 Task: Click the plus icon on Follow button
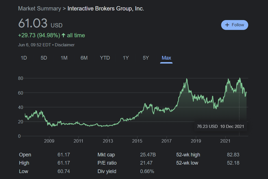pos(227,25)
